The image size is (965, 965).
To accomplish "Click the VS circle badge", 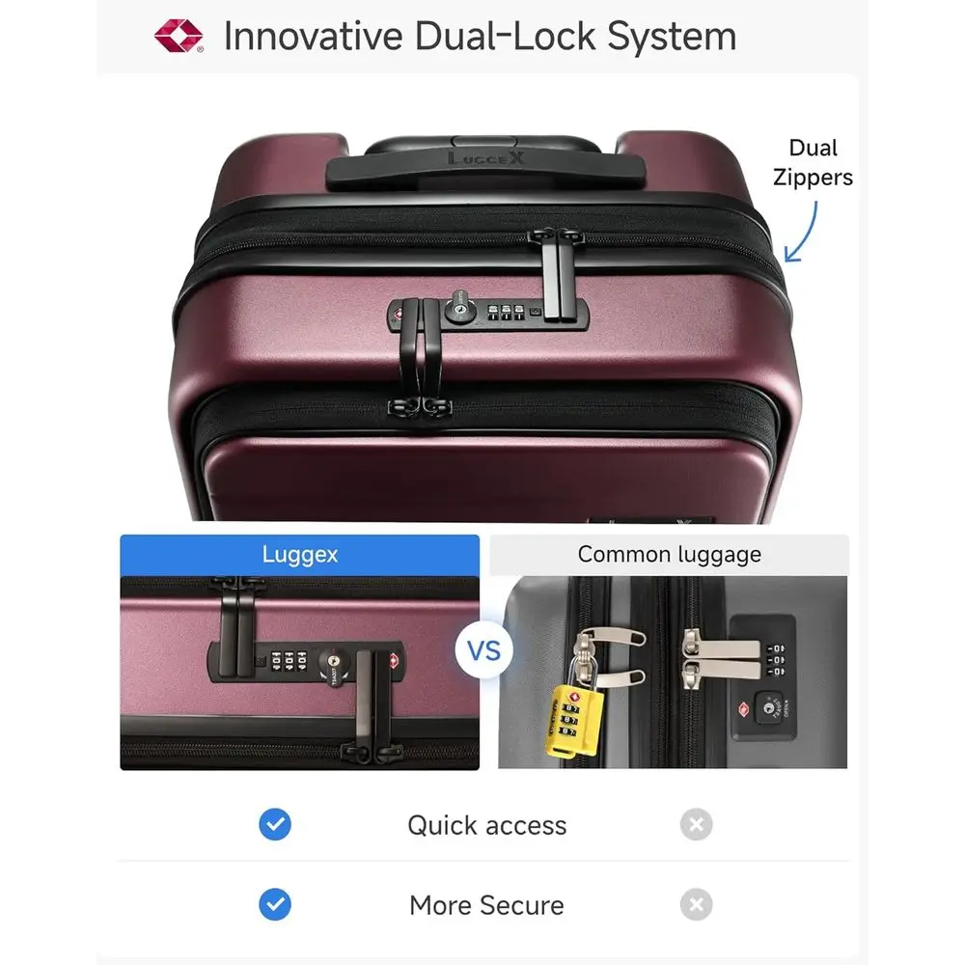I will [484, 650].
